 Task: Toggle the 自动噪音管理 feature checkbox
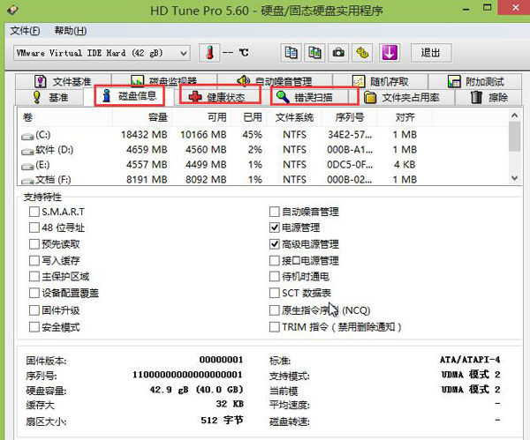tap(275, 212)
